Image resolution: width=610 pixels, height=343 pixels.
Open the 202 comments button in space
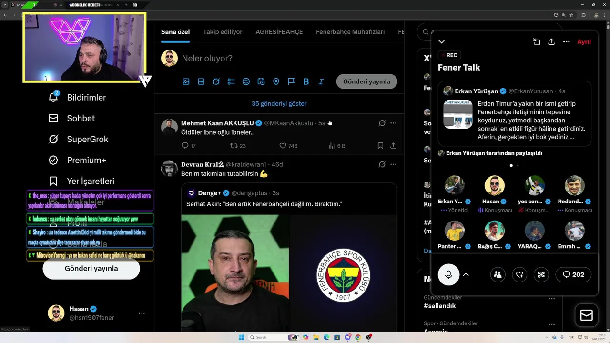573,274
